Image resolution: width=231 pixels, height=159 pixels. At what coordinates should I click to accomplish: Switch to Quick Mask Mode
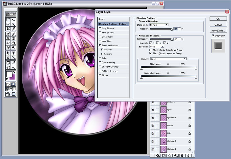tap(13, 84)
